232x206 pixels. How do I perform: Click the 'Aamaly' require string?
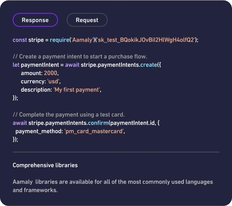point(82,40)
